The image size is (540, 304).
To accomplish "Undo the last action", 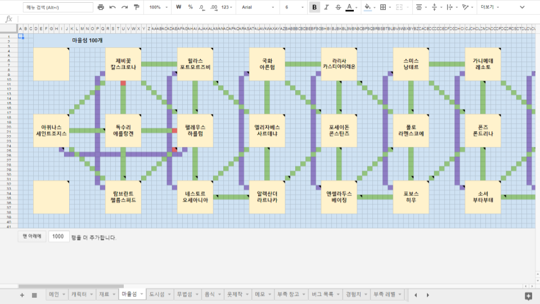I will [112, 7].
